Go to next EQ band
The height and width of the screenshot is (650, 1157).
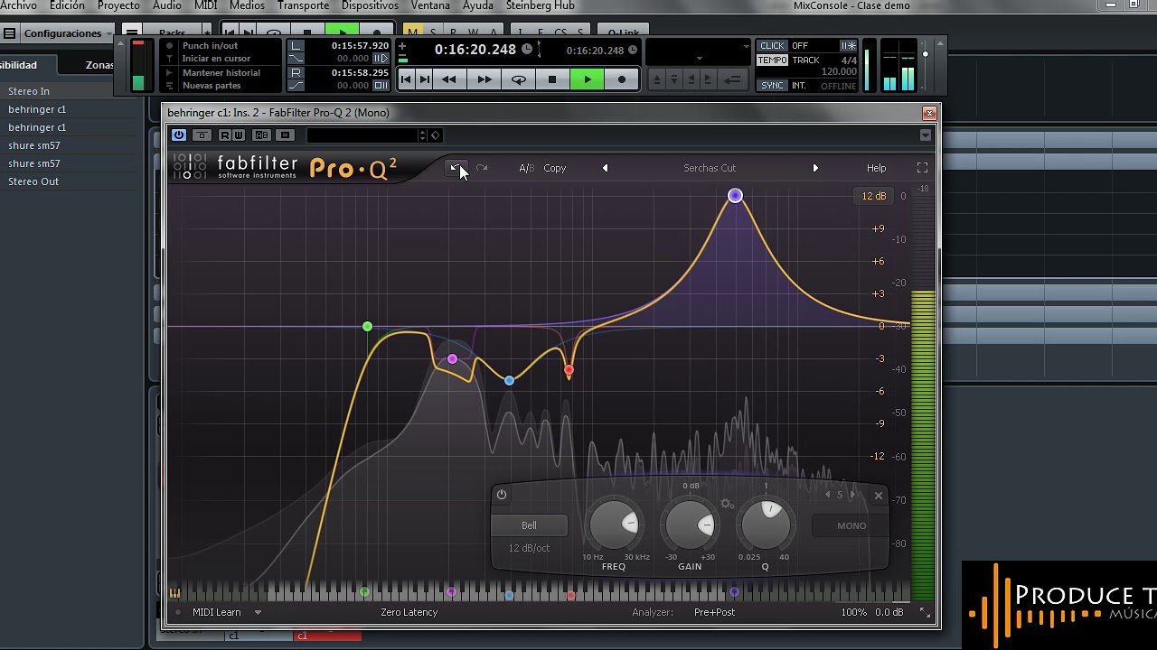click(x=852, y=495)
